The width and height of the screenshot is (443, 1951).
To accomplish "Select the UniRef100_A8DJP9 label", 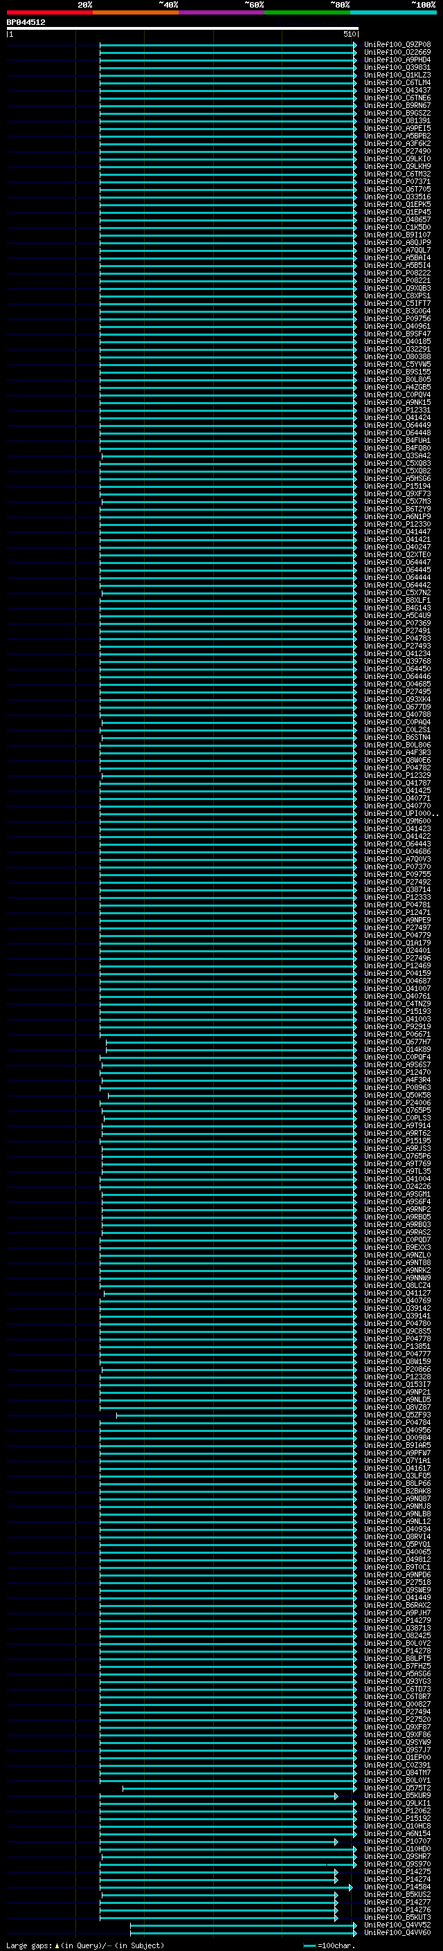I will coord(397,242).
